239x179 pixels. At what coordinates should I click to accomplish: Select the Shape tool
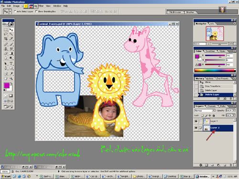click(x=11, y=68)
